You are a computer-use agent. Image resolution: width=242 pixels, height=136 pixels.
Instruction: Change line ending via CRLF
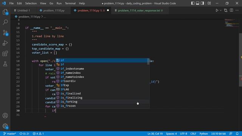pos(193,134)
